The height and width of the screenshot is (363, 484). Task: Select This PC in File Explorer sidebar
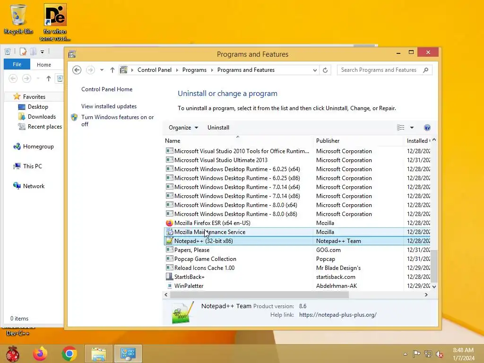[x=33, y=166]
